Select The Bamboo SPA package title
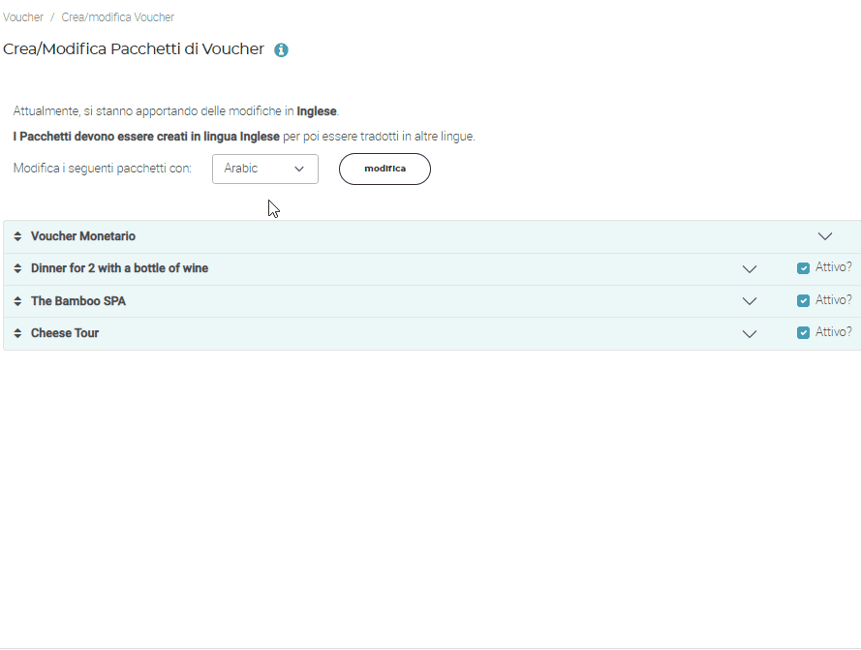This screenshot has height=650, width=861. [78, 301]
